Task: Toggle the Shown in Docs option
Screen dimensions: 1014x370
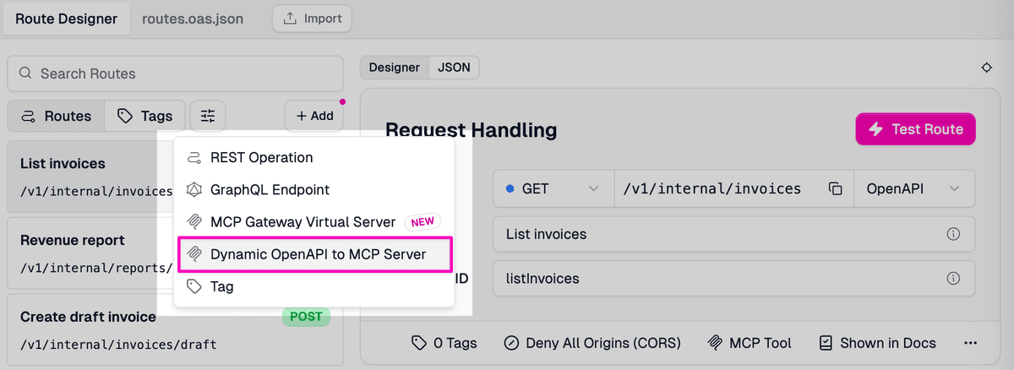Action: [877, 343]
